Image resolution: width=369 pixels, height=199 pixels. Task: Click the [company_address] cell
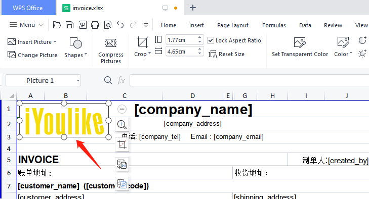[x=193, y=124]
